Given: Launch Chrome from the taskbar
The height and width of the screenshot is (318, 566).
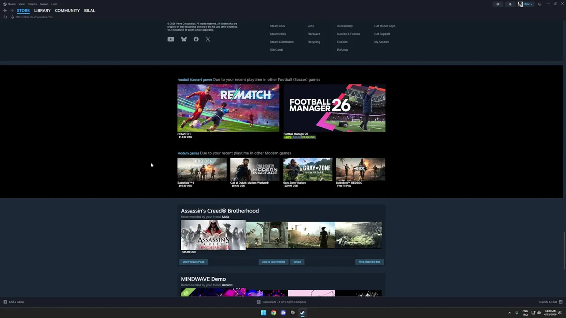Looking at the screenshot, I should point(273,313).
